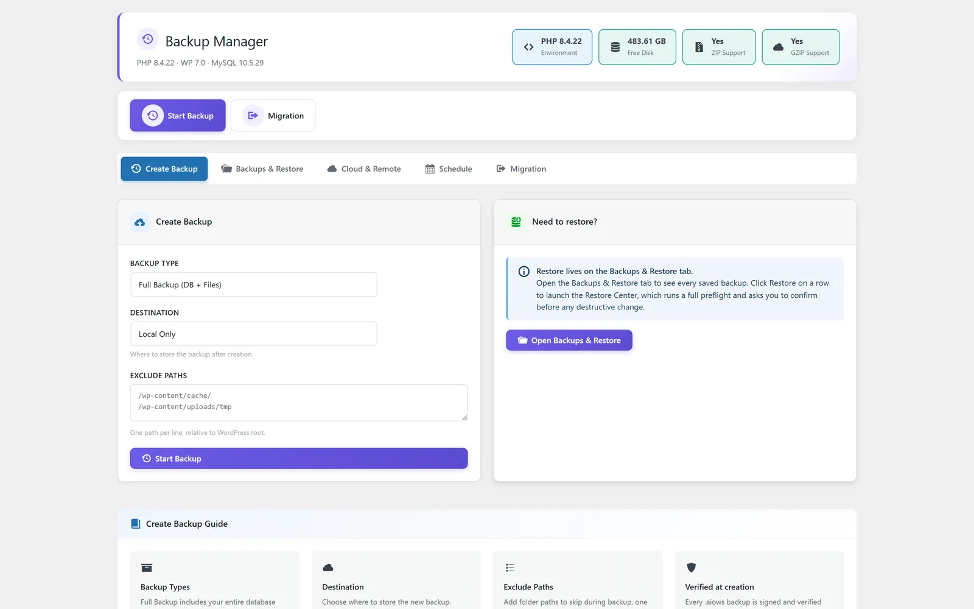This screenshot has height=609, width=974.
Task: Open the Backups & Restore tab
Action: pyautogui.click(x=262, y=169)
